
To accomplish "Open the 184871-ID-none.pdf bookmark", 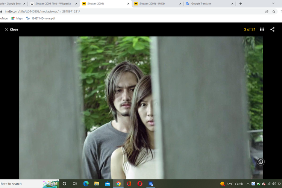I will click(x=40, y=18).
